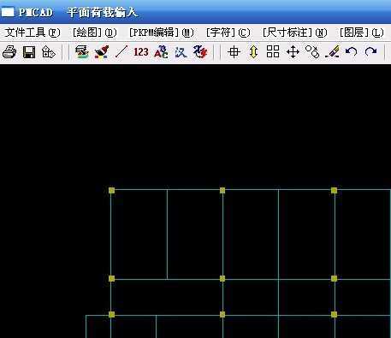Open the 文件工具(F) menu
This screenshot has width=391, height=338.
[x=33, y=33]
